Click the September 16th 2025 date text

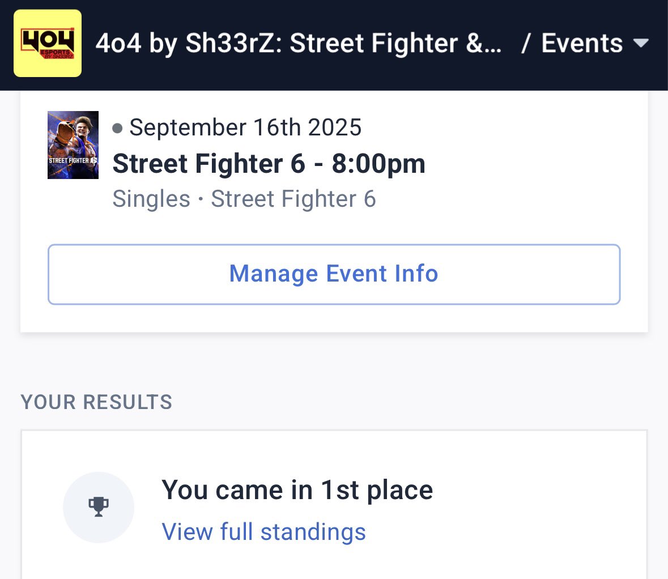pyautogui.click(x=245, y=127)
